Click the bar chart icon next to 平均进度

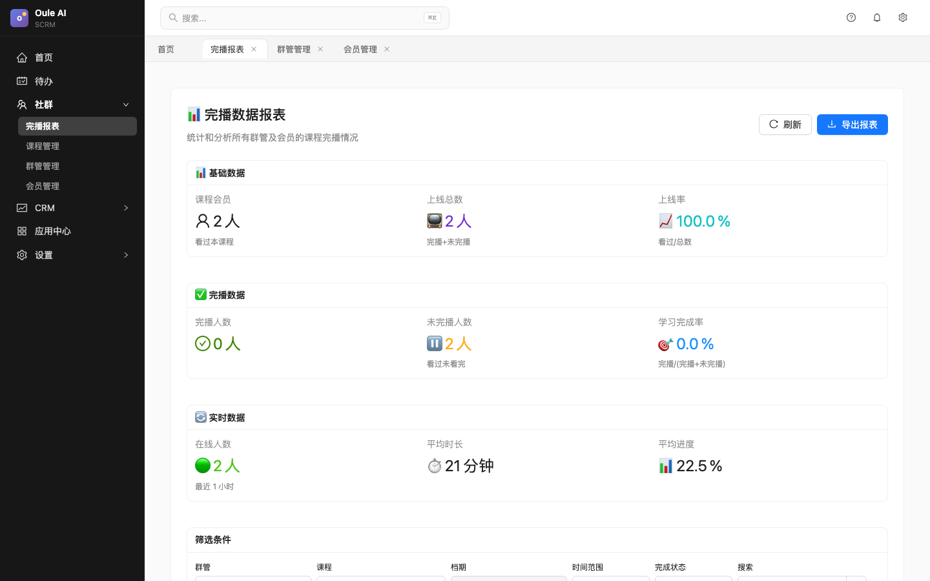click(666, 465)
